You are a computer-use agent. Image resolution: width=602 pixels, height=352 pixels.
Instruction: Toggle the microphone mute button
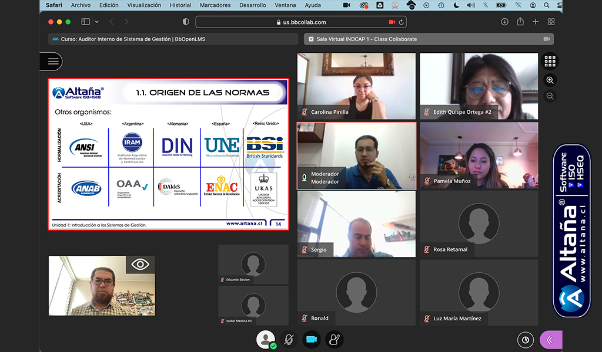pos(289,339)
